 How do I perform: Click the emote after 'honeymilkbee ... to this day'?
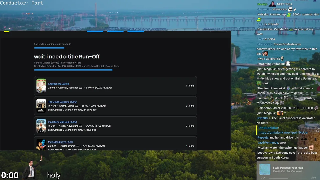pyautogui.click(x=265, y=54)
